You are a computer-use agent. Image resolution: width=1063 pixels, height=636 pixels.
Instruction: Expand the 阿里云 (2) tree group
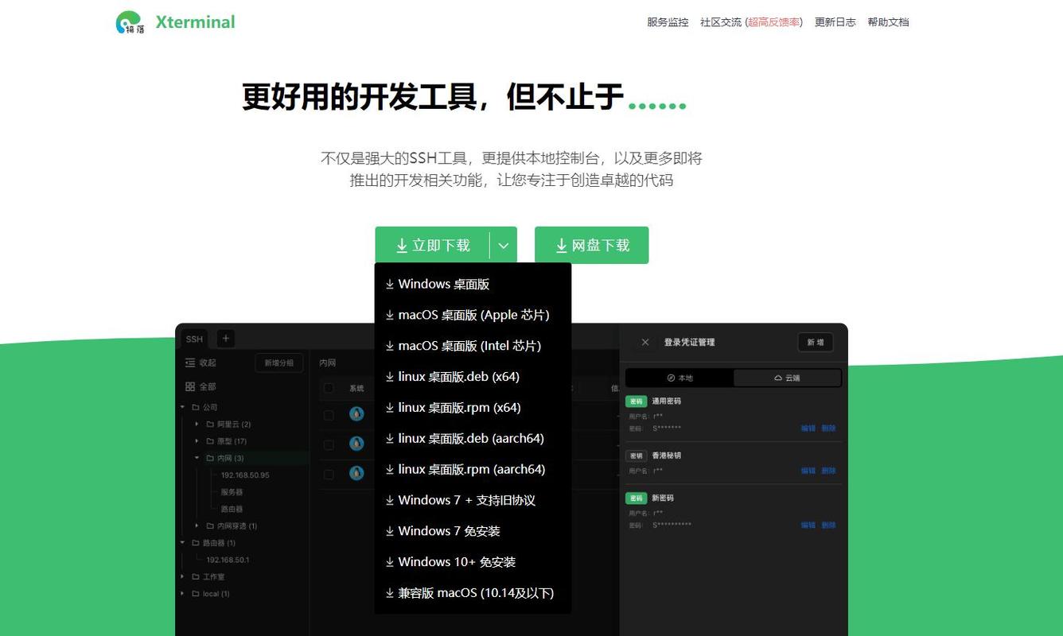click(x=197, y=424)
